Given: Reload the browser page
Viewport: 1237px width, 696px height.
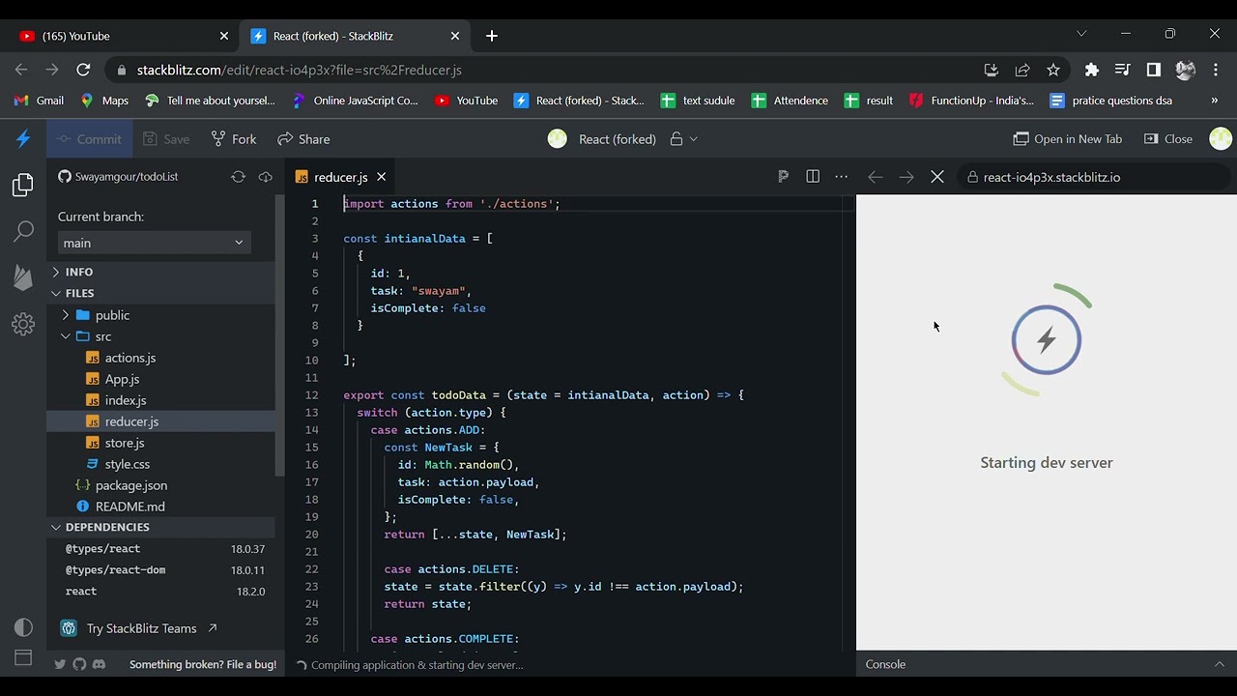Looking at the screenshot, I should [83, 70].
